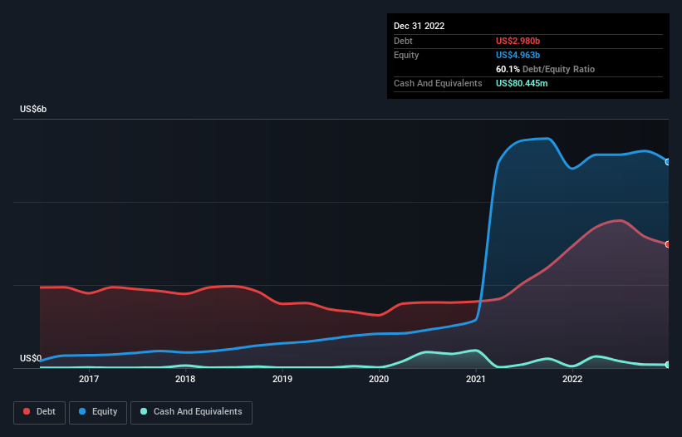Click the US$80.445m cash value
This screenshot has height=437, width=682.
tap(522, 83)
